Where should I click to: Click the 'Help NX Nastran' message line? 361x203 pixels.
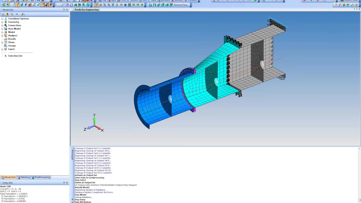coord(83,202)
